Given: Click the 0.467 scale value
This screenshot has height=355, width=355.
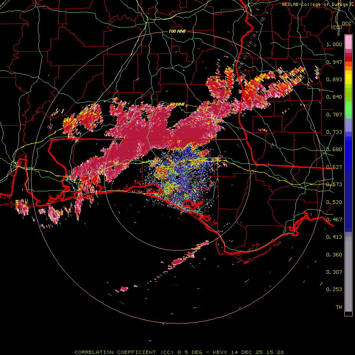Looking at the screenshot, I should (x=334, y=220).
